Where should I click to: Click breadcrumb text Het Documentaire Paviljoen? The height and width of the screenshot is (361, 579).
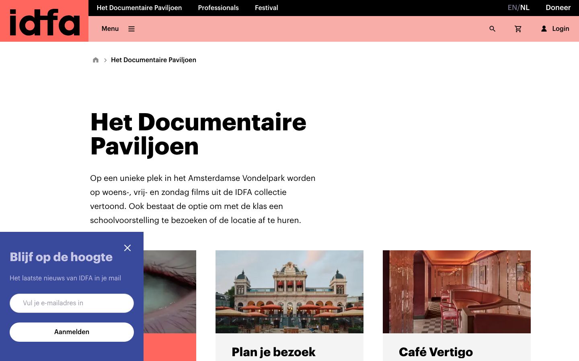(x=154, y=60)
